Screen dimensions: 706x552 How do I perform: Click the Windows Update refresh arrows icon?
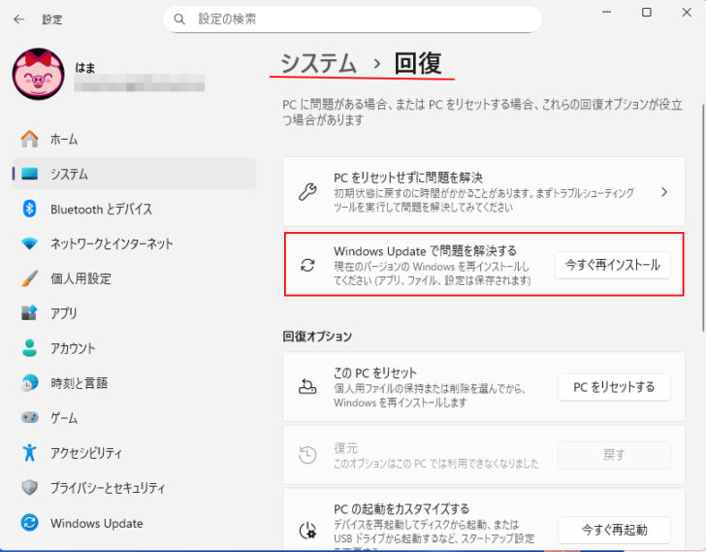click(307, 265)
